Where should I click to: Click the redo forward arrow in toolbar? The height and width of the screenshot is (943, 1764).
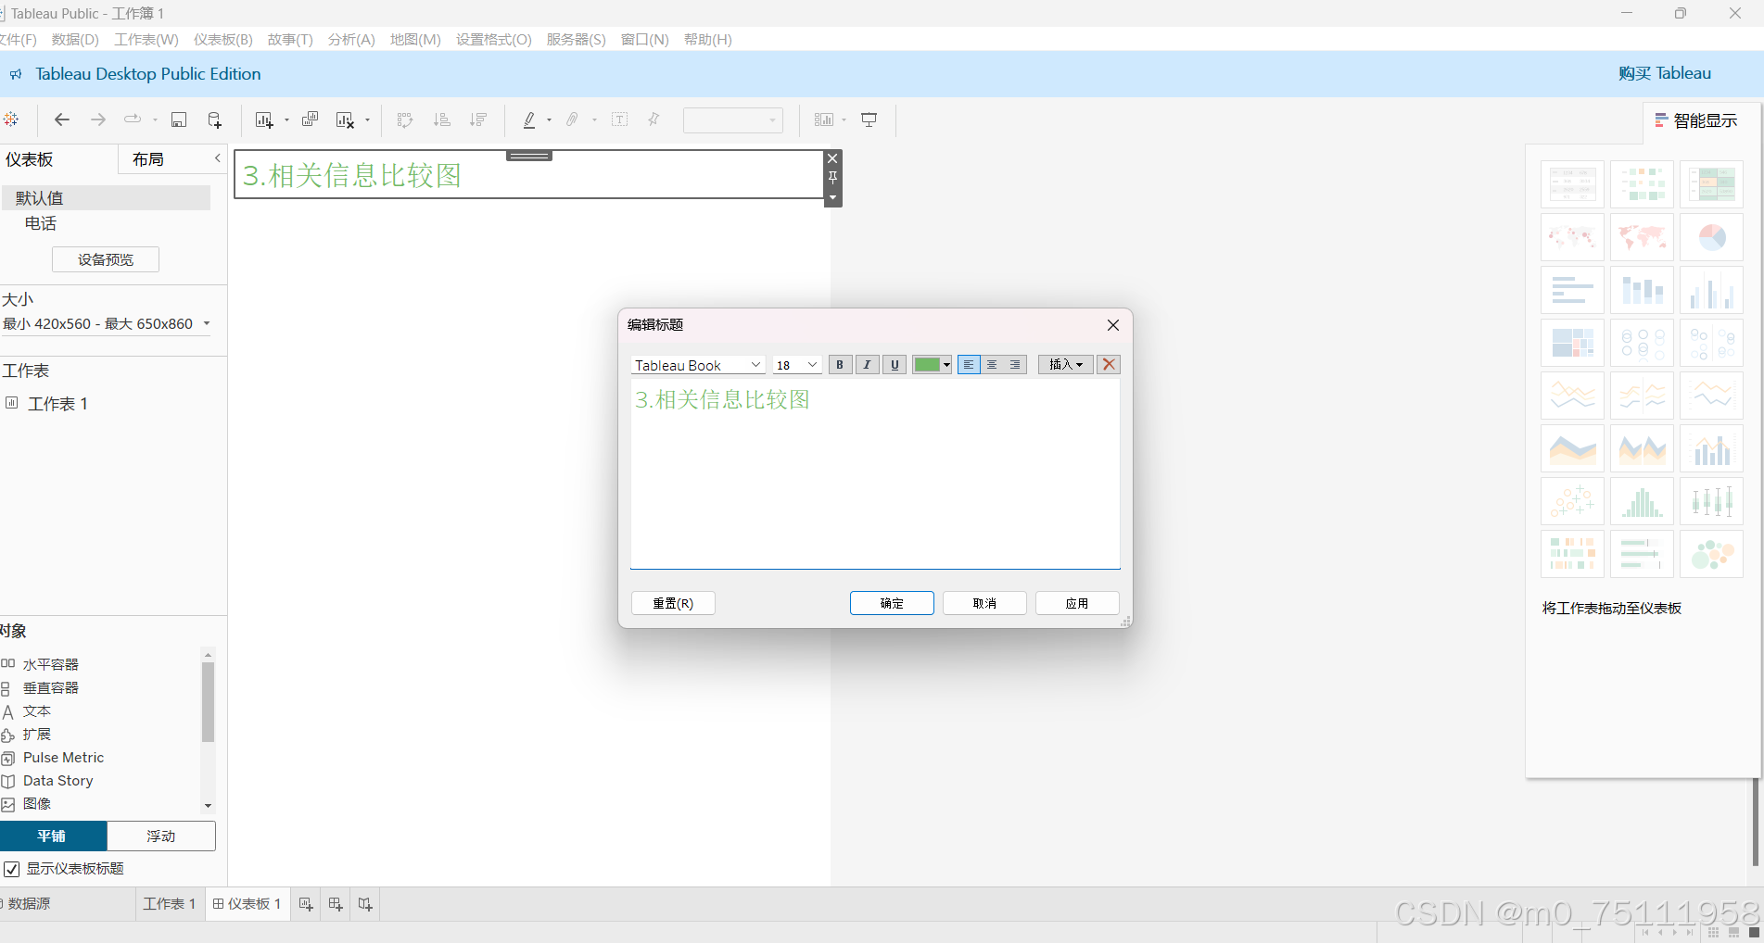(97, 119)
